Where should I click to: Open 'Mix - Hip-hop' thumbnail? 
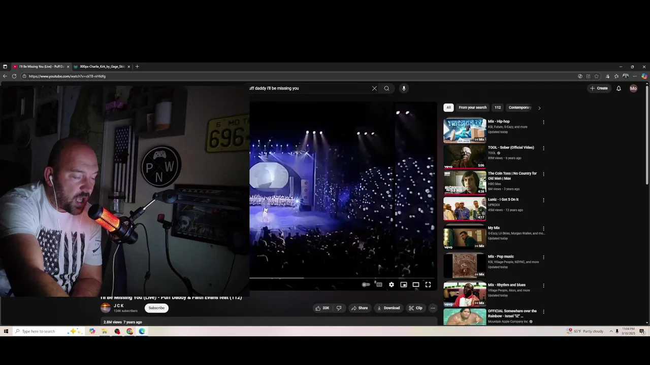[x=465, y=130]
